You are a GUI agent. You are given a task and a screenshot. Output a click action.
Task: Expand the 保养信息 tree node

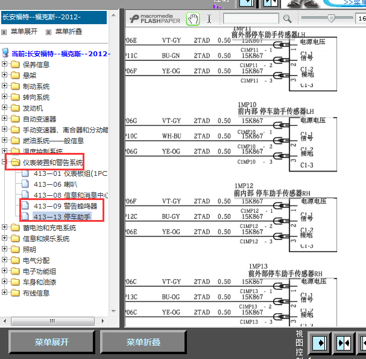4,64
